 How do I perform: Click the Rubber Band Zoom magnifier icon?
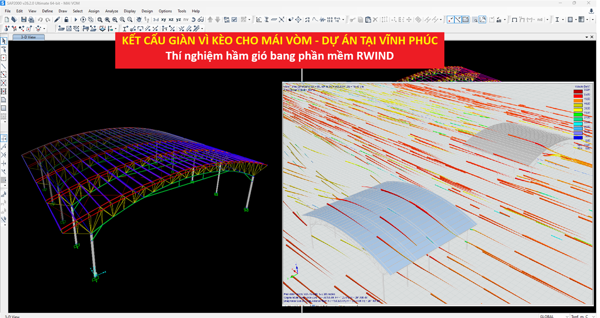(100, 20)
